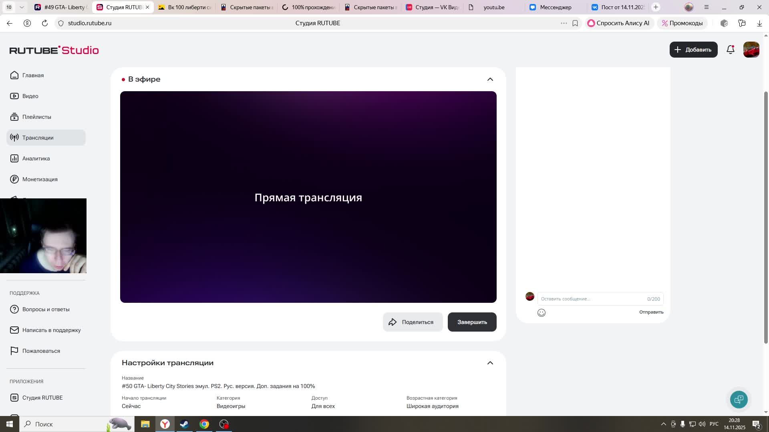Open the browser tab list dropdown arrow
Image resolution: width=769 pixels, height=432 pixels.
coord(22,7)
